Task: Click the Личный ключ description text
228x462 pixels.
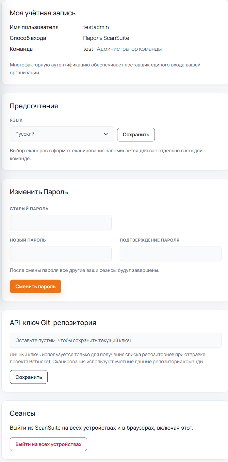Action: pyautogui.click(x=108, y=358)
